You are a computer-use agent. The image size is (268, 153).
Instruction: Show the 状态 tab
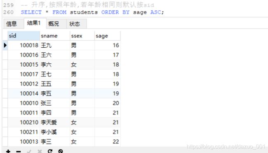click(77, 24)
